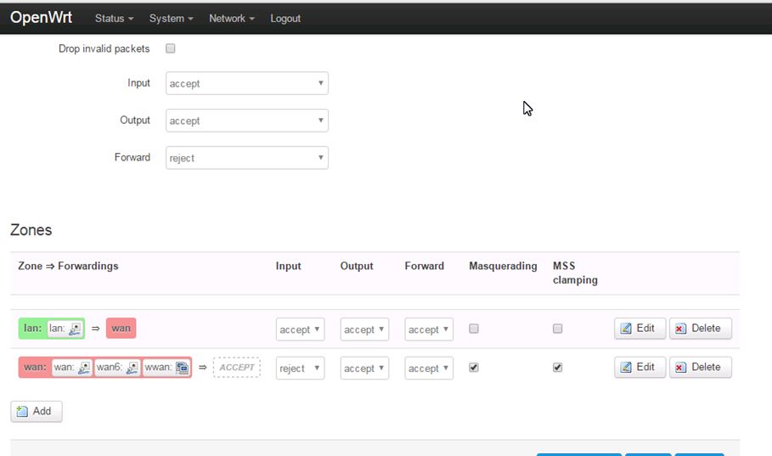Screen dimensions: 772x456
Task: Disable MSS clamping for the wan zone
Action: click(557, 368)
